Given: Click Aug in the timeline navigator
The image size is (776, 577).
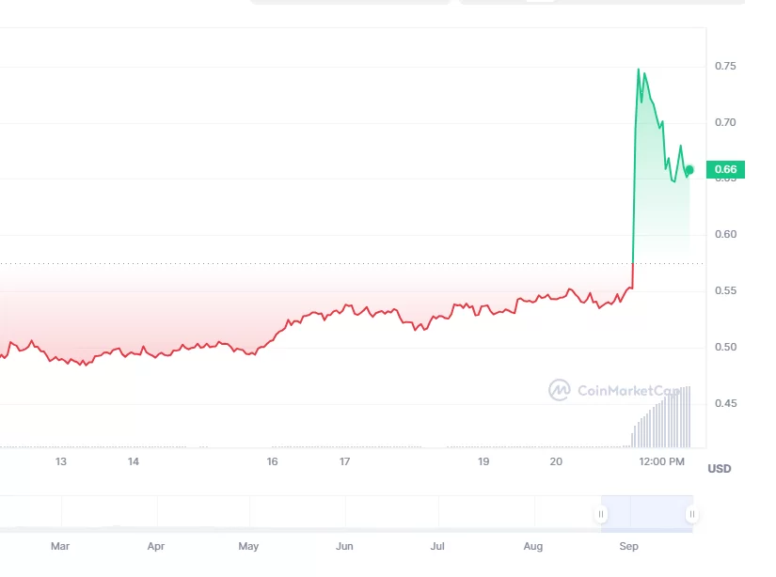Looking at the screenshot, I should pyautogui.click(x=533, y=546).
